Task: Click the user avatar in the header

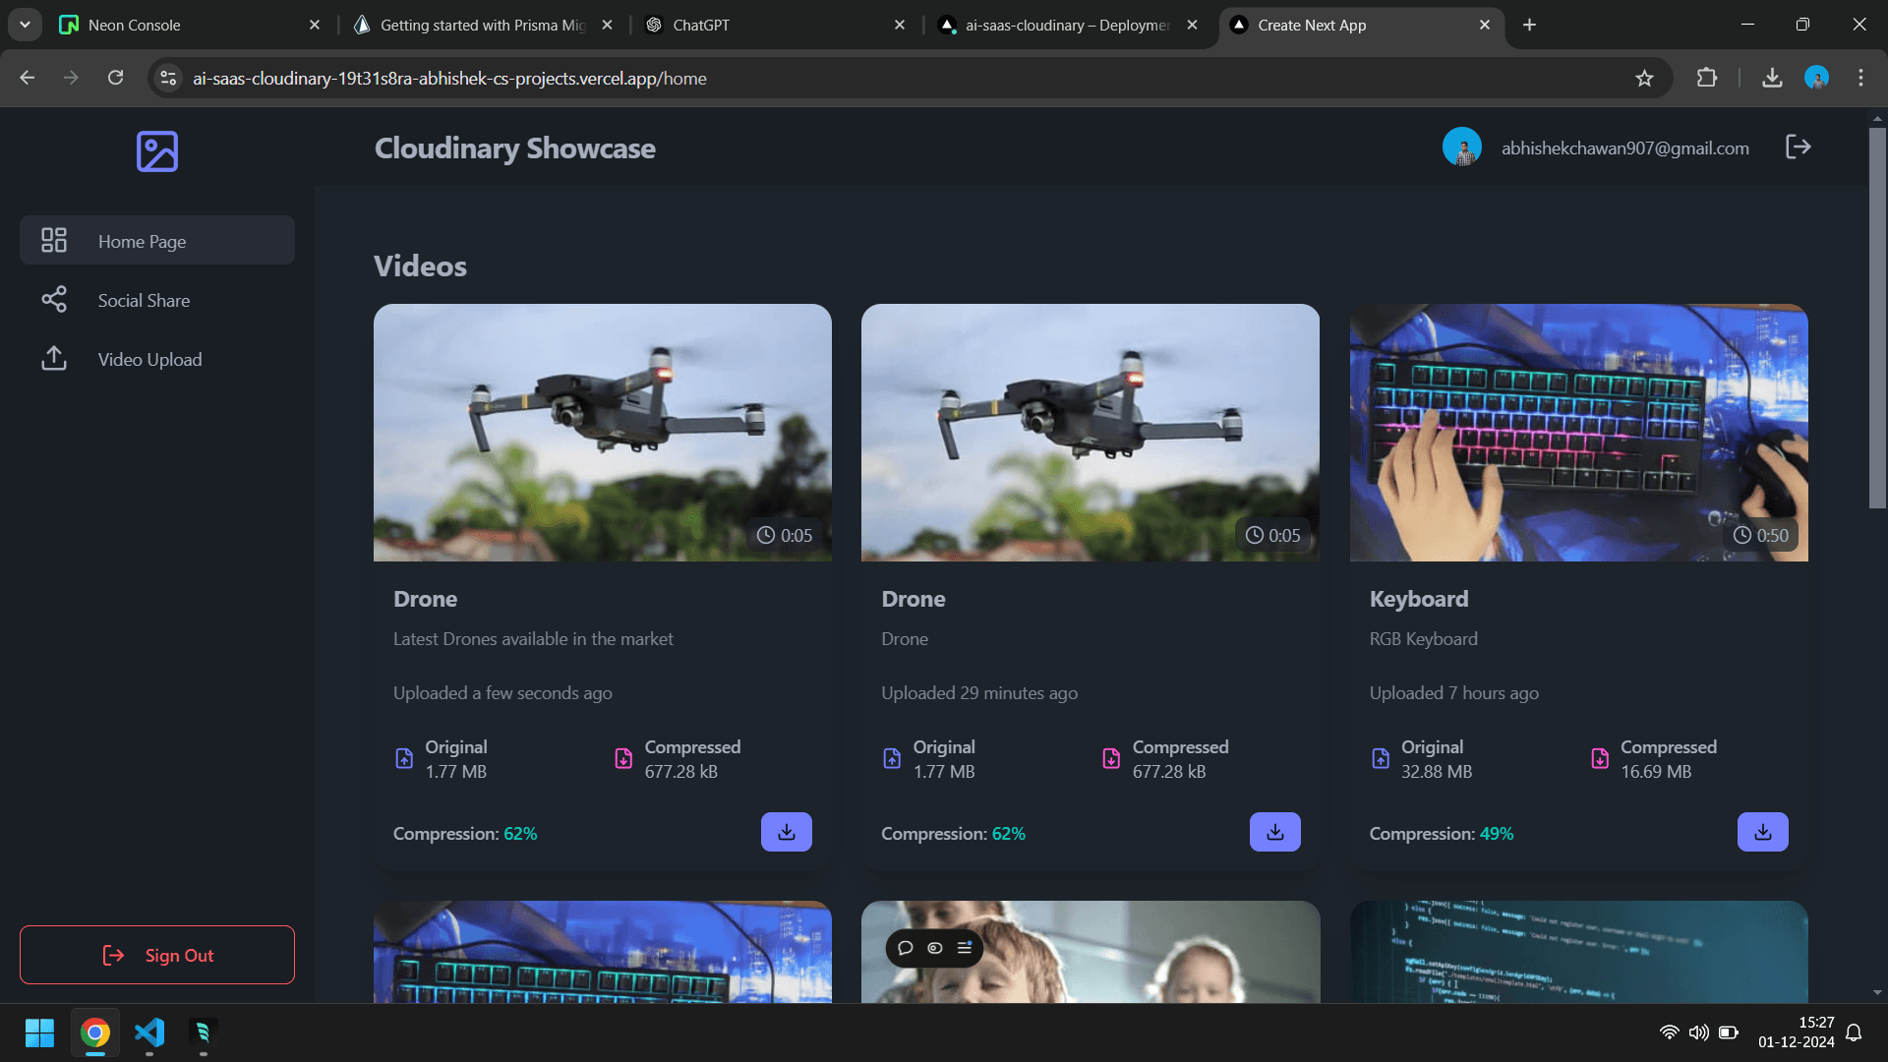Action: click(x=1462, y=147)
